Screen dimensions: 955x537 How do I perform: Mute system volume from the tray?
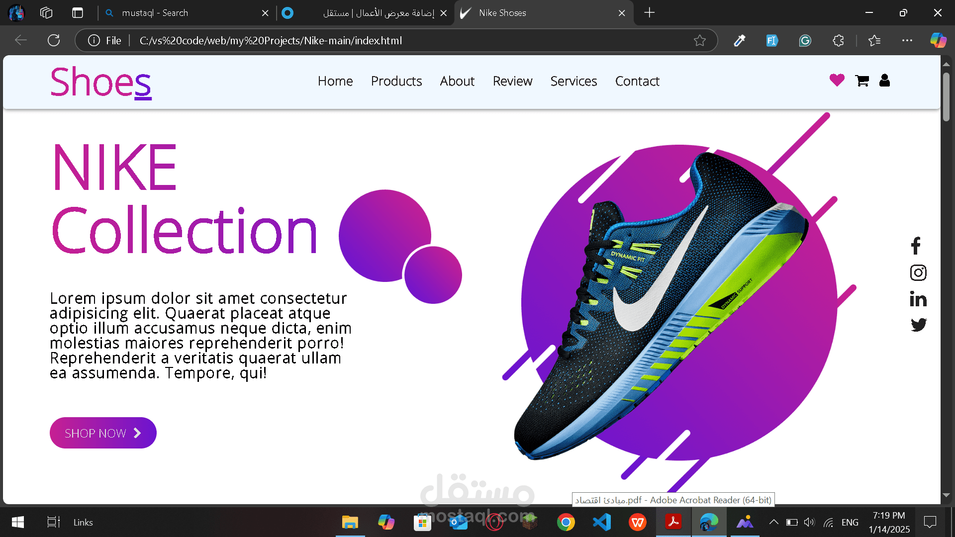point(809,522)
